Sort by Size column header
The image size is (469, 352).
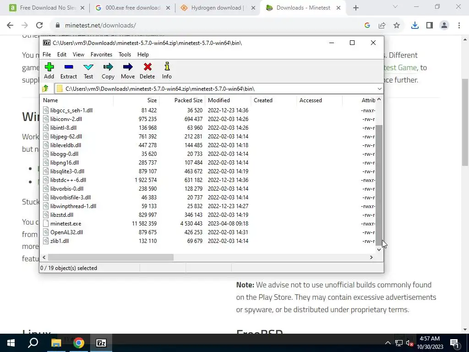tap(136, 100)
